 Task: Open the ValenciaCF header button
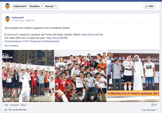[20, 6]
